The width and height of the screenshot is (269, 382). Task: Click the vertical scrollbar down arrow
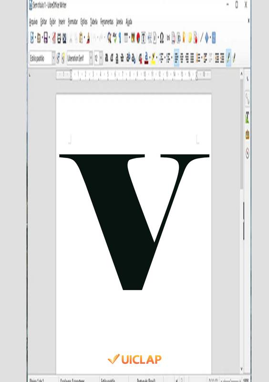[241, 369]
